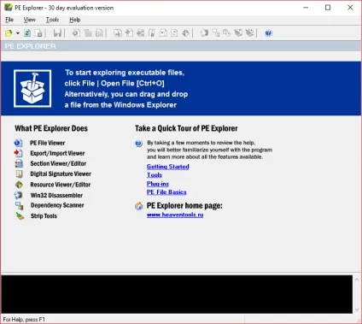Click the Import viewer toolbar icon
This screenshot has width=362, height=324.
pyautogui.click(x=129, y=33)
